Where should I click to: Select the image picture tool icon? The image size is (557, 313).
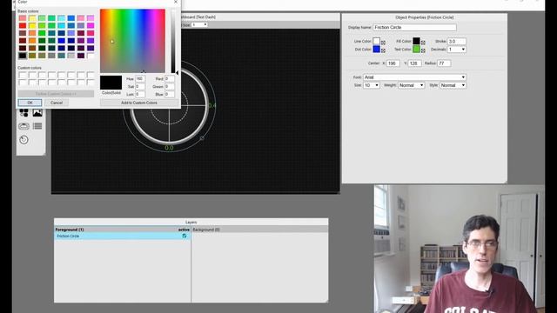37,113
